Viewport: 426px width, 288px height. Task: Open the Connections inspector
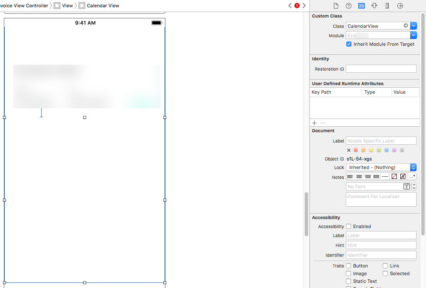pyautogui.click(x=399, y=6)
